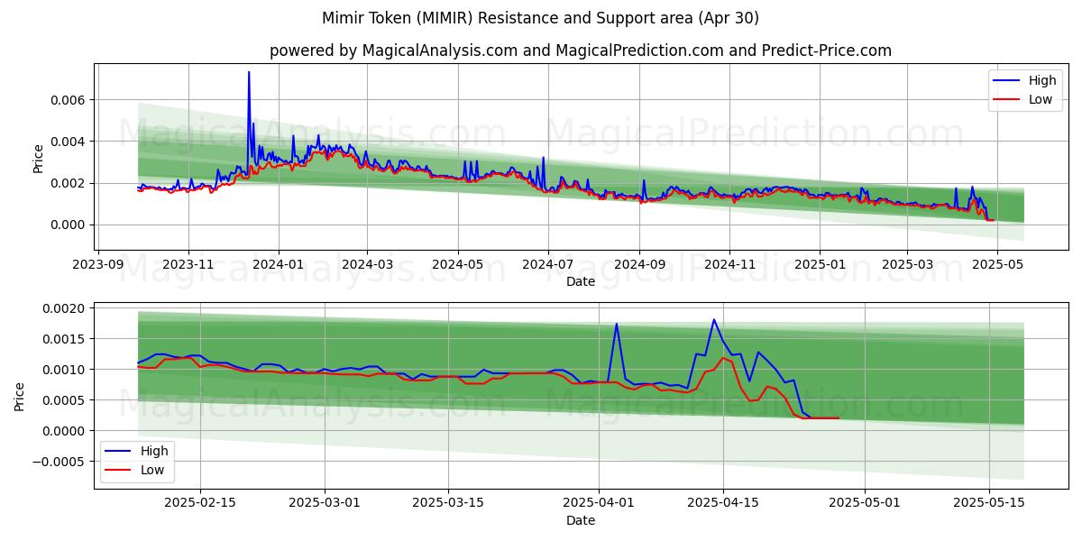1082x541 pixels.
Task: Click the '2025-05' tick label on top chart
Action: coord(996,264)
